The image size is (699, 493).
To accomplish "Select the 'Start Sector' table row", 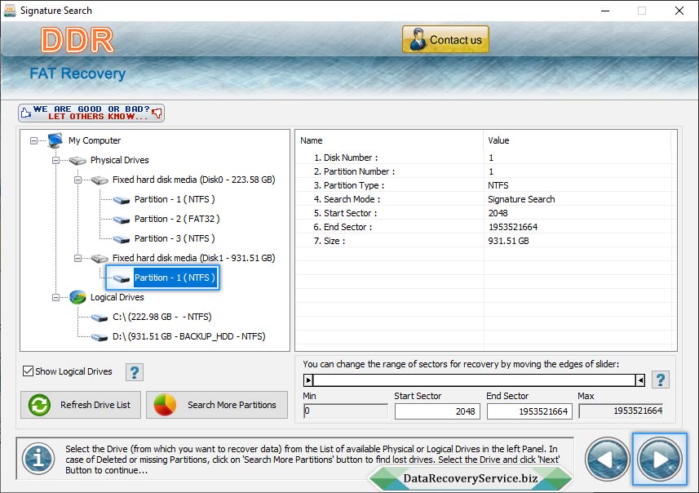I will (483, 213).
